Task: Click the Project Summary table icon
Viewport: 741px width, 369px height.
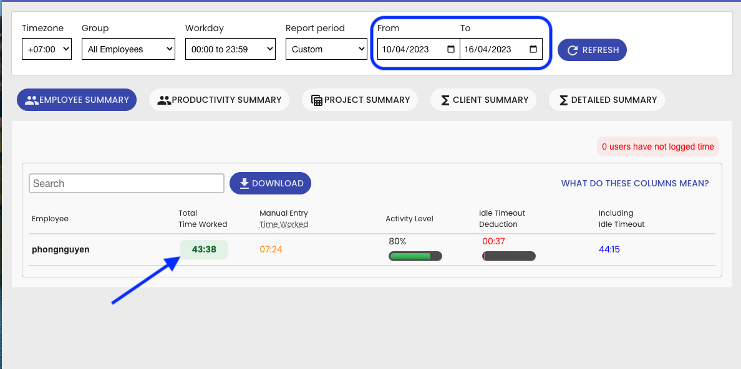Action: coord(316,100)
